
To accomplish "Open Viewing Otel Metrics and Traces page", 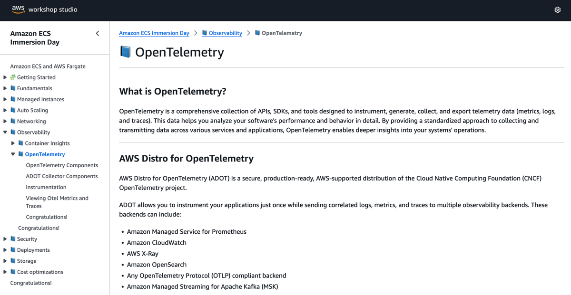I will (57, 202).
